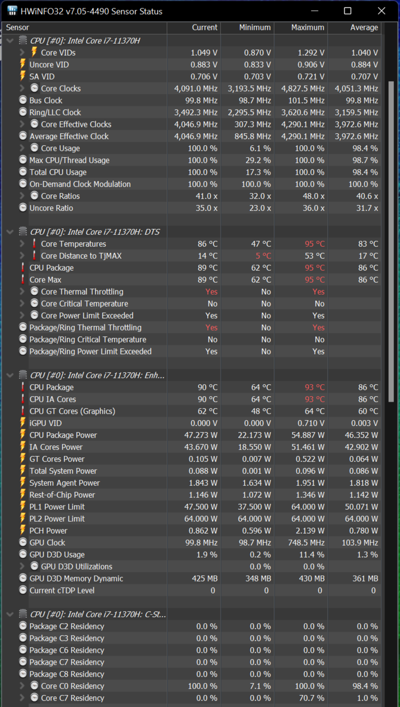
Task: Click the icon beside Uncore Ratio
Action: (23, 207)
